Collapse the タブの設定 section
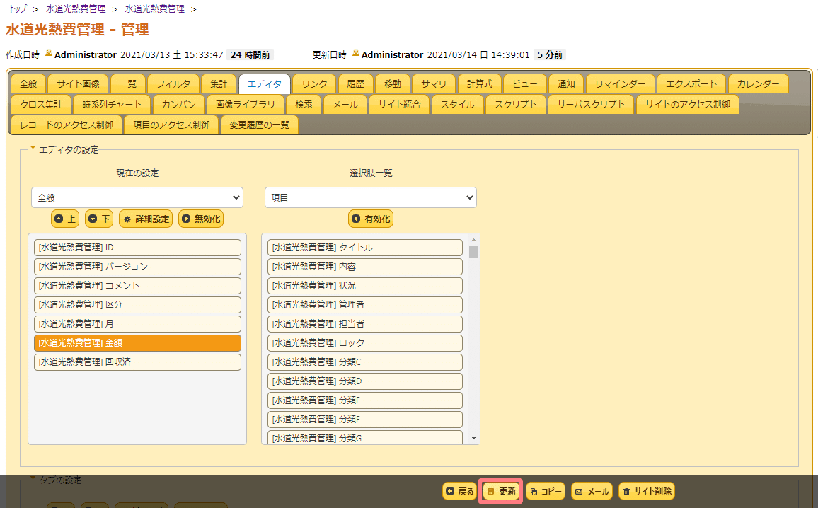The width and height of the screenshot is (818, 508). (x=56, y=480)
